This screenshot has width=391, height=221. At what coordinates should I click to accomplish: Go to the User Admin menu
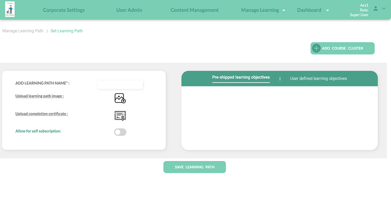point(129,10)
